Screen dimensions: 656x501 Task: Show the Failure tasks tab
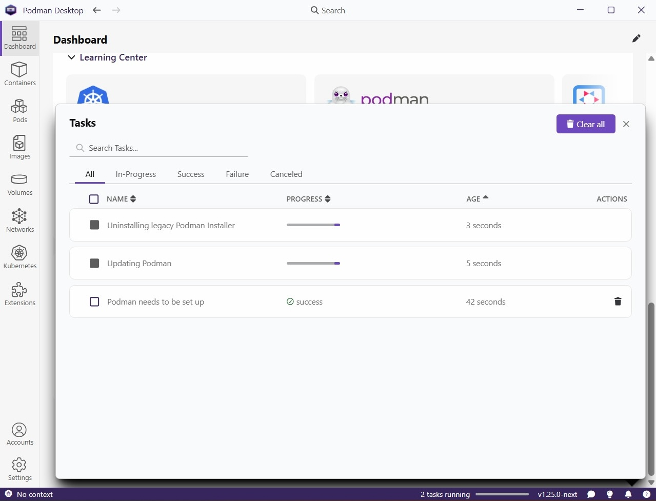[237, 174]
